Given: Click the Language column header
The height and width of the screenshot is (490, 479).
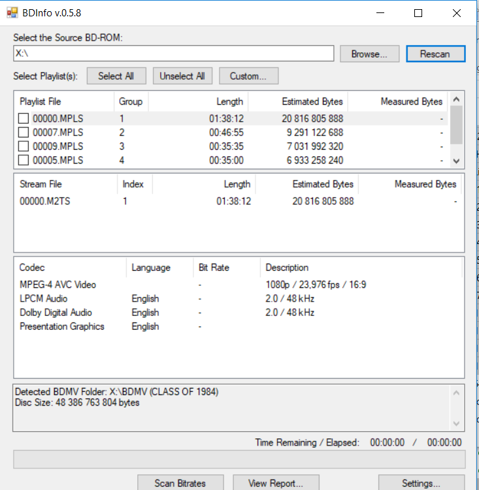Looking at the screenshot, I should click(x=159, y=268).
